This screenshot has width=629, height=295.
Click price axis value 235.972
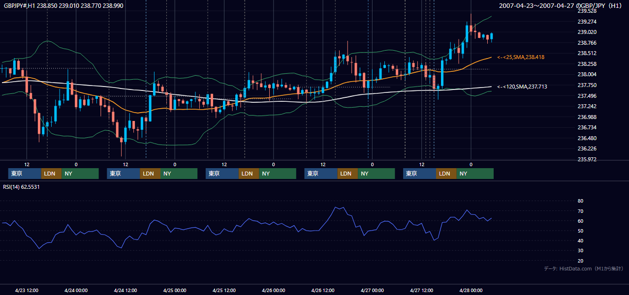(x=587, y=159)
